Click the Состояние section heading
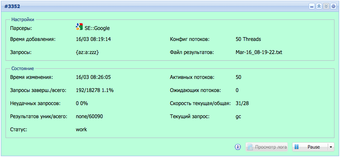340x157 pixels. [x=22, y=69]
